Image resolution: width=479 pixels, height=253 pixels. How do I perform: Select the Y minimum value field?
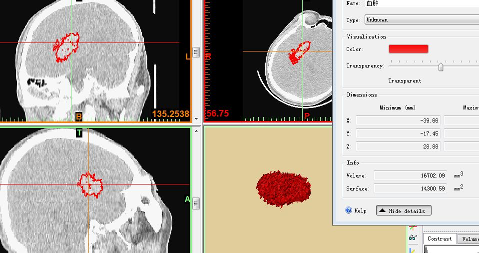click(398, 133)
